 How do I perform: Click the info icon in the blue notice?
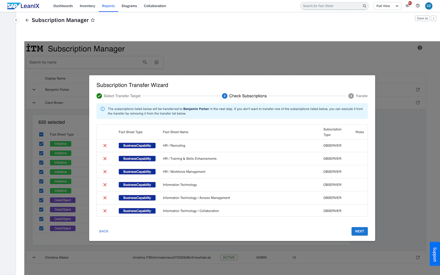(x=103, y=109)
